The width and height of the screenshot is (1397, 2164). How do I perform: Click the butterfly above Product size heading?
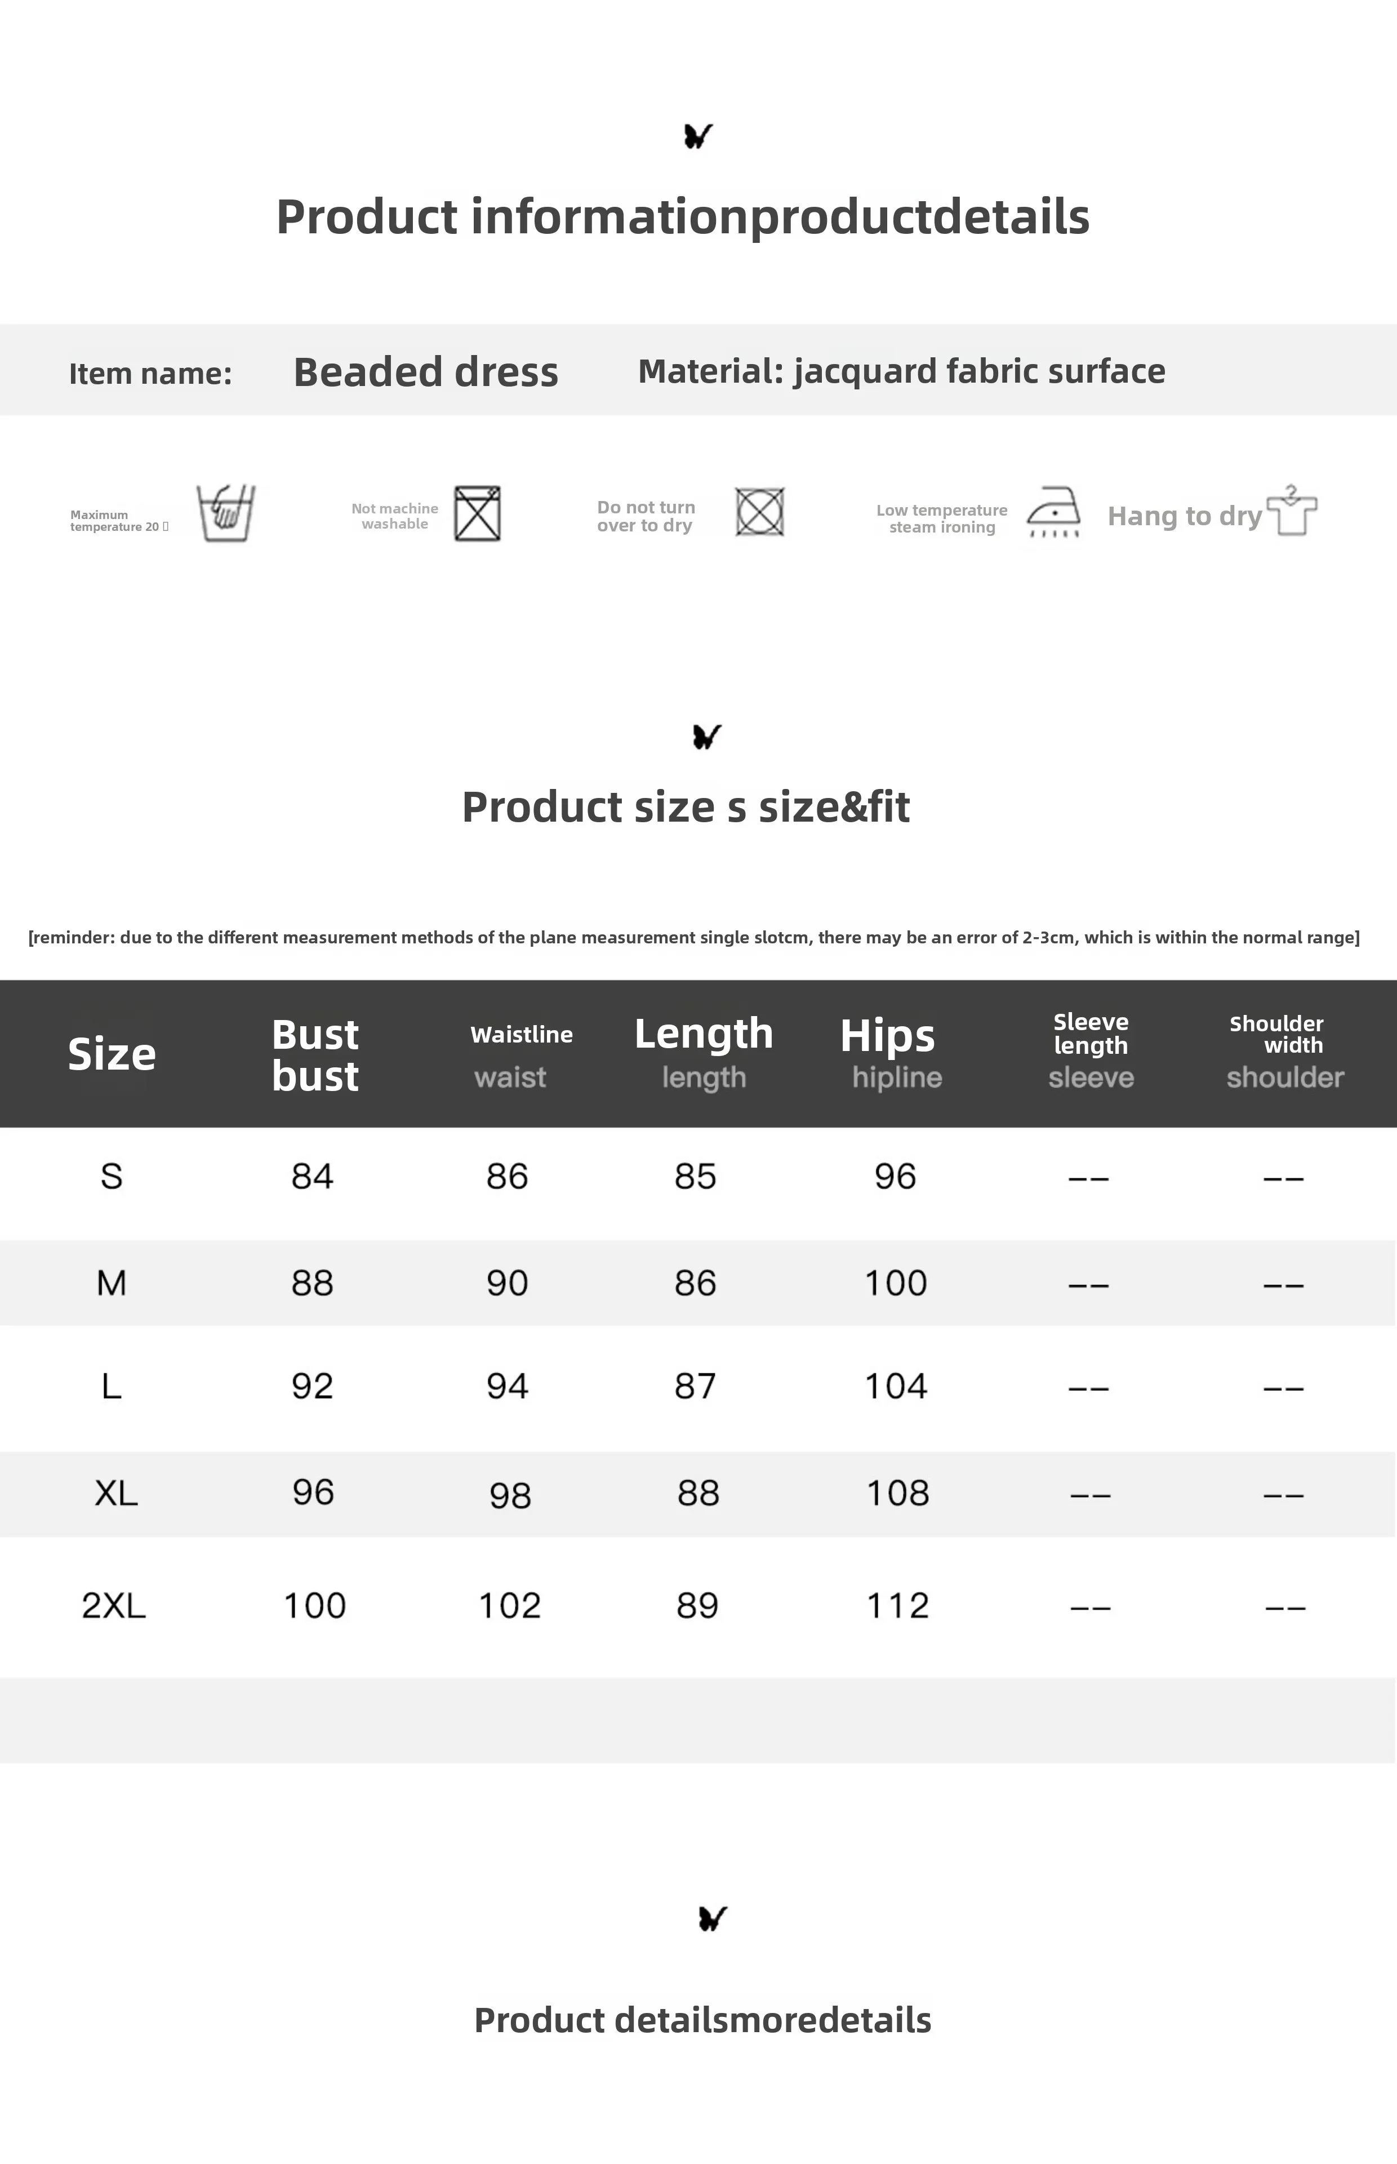tap(706, 736)
